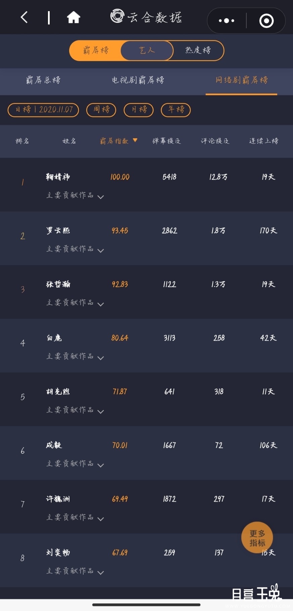Tap the 云合数据 logo icon
Screen dimensions: 293x611
coord(117,16)
